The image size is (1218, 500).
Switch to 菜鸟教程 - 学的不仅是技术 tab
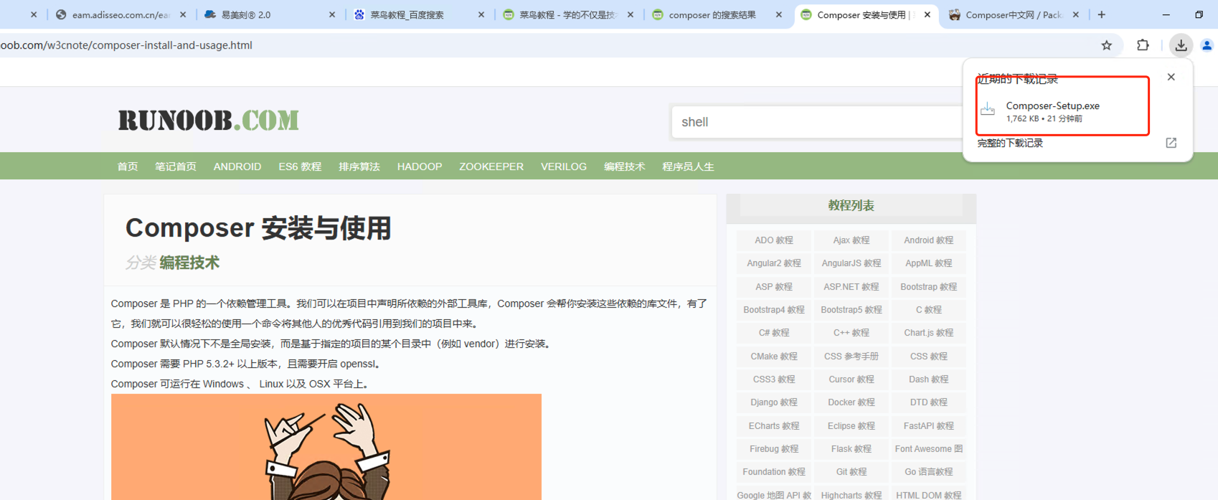tap(567, 14)
